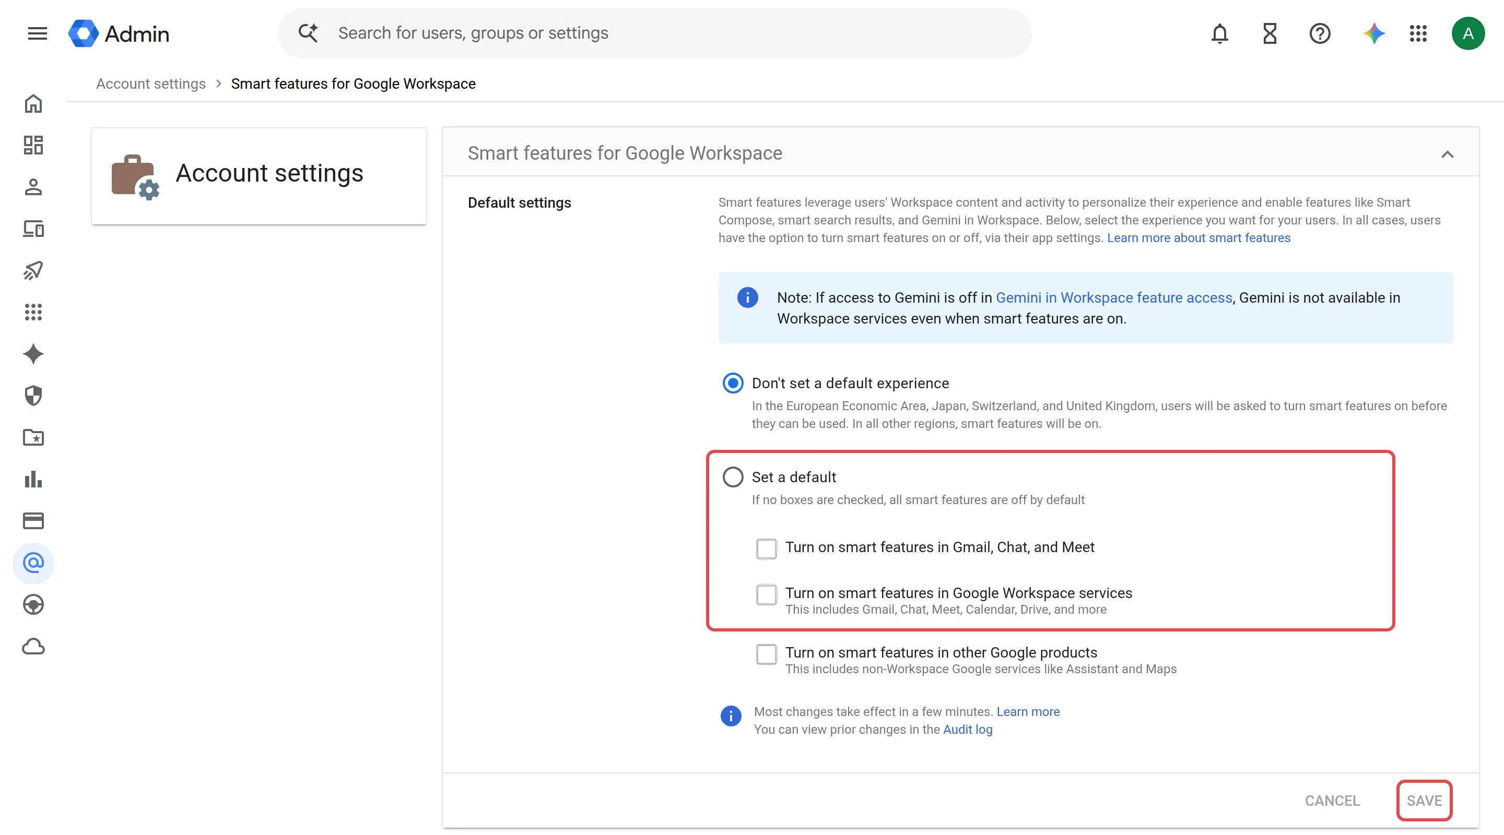
Task: Open Apps grid icon in the sidebar
Action: point(33,312)
